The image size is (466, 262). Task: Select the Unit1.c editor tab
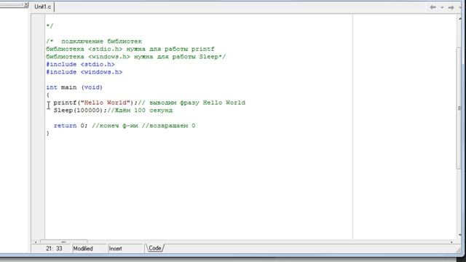42,7
